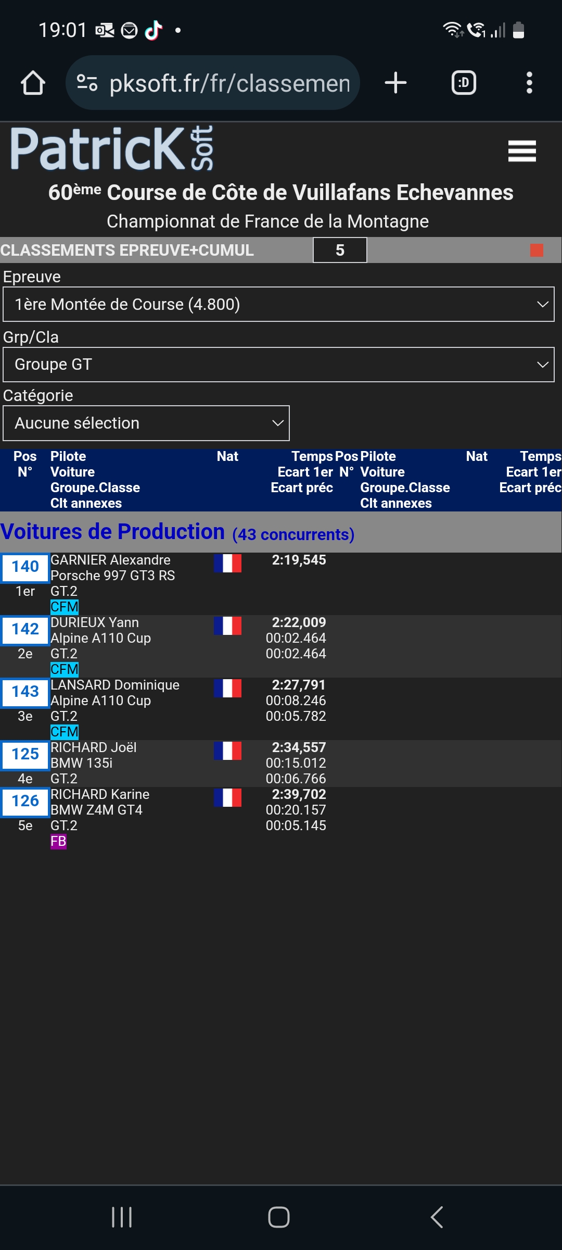Image resolution: width=562 pixels, height=1250 pixels.
Task: Tap the browser home icon
Action: click(33, 83)
